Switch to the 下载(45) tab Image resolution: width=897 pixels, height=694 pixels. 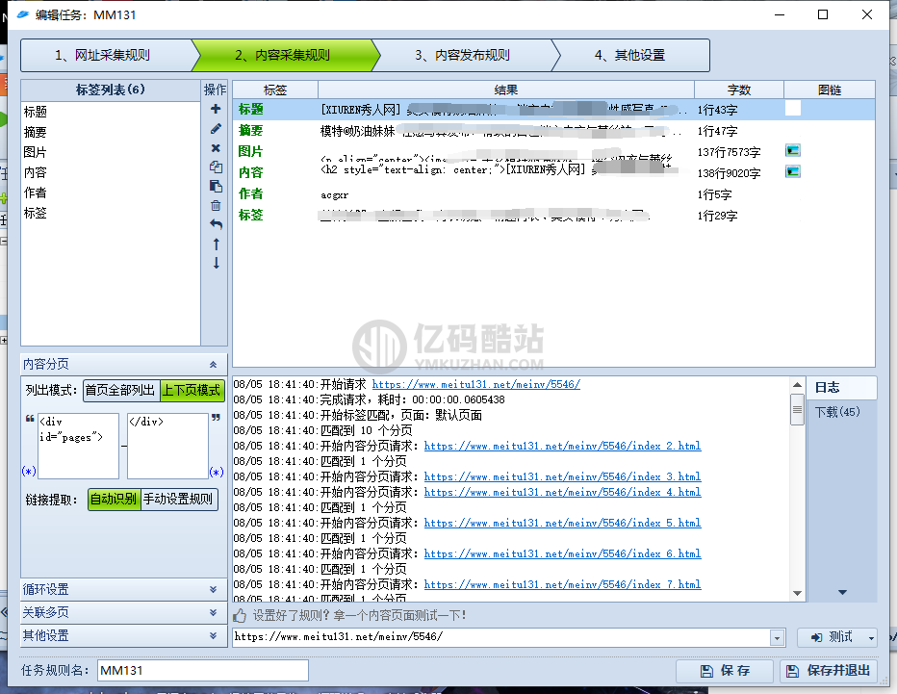pos(837,412)
